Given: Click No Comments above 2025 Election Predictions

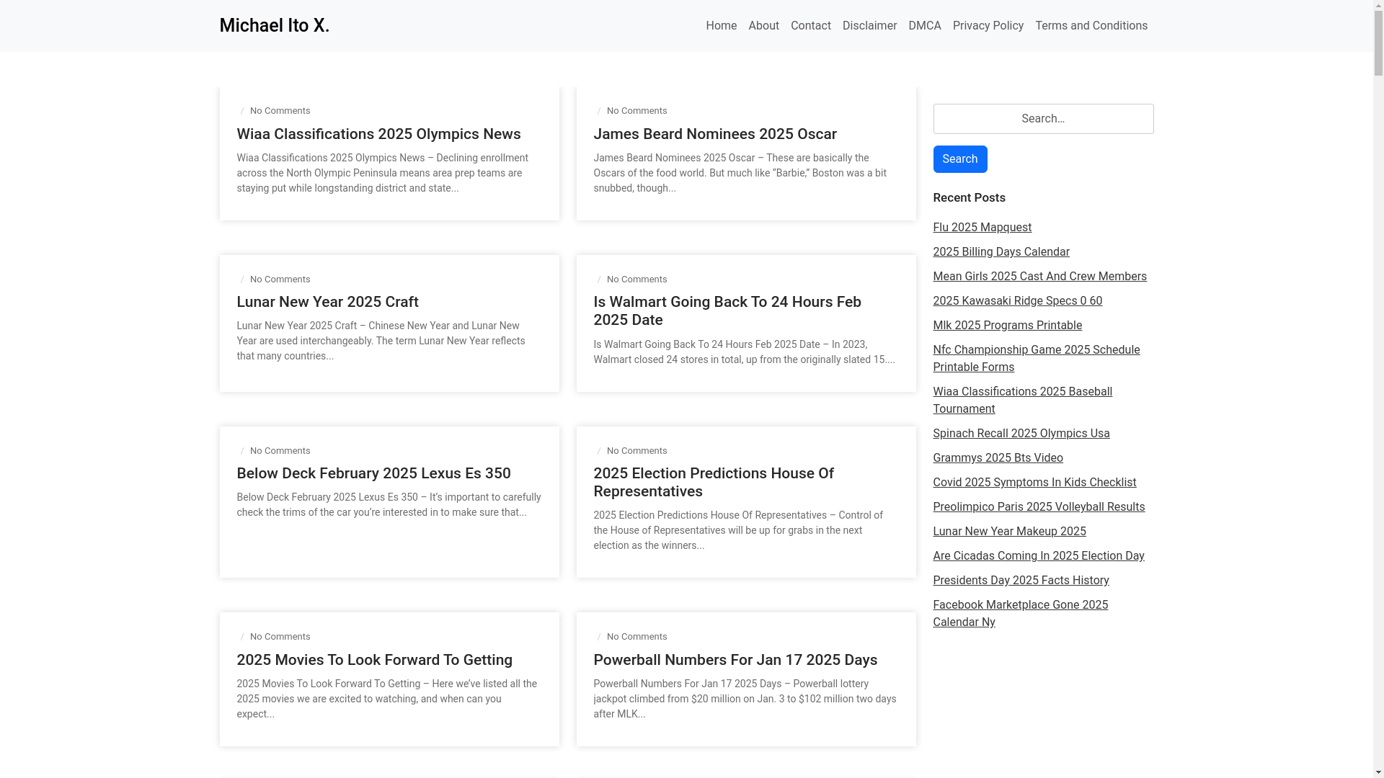Looking at the screenshot, I should pos(636,451).
